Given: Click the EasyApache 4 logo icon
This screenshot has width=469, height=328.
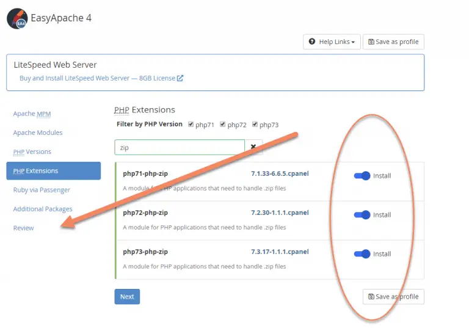Looking at the screenshot, I should coord(17,18).
